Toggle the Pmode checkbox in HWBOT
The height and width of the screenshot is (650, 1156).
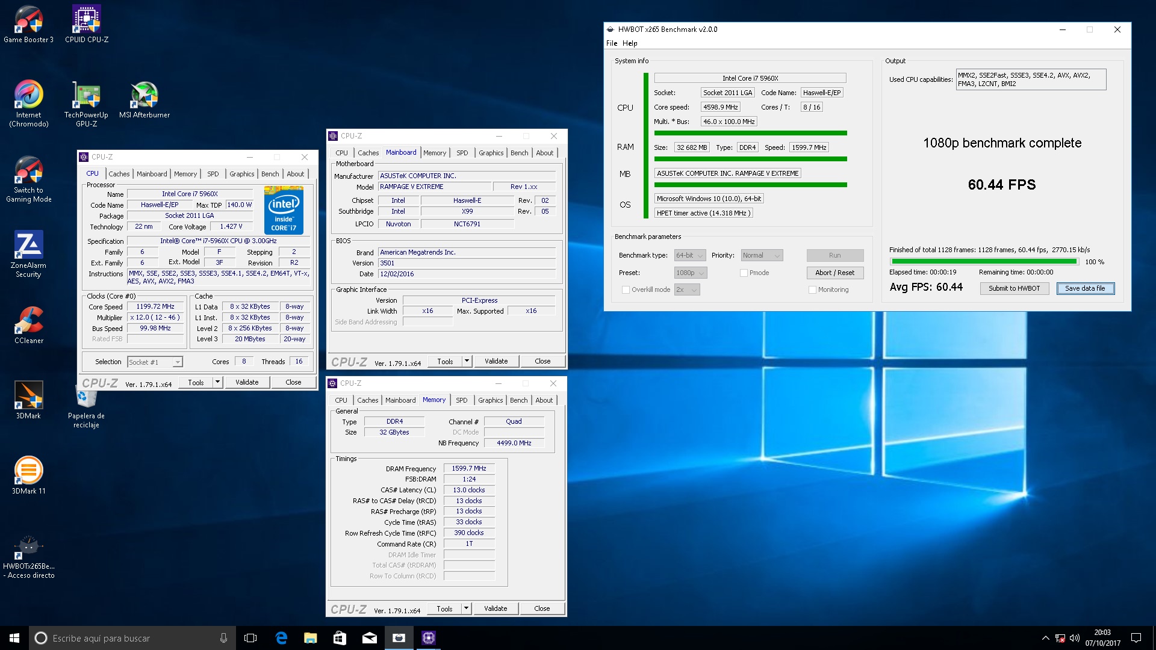tap(744, 273)
